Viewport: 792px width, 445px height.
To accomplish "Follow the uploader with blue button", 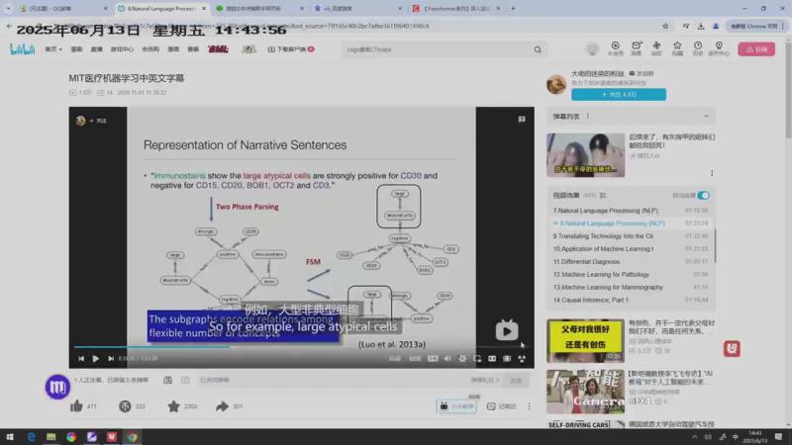I will coord(619,94).
